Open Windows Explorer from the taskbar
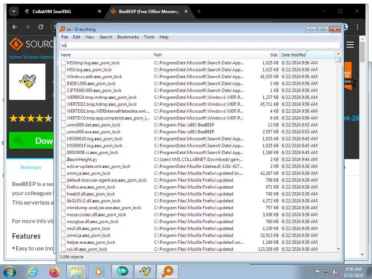 point(76,272)
